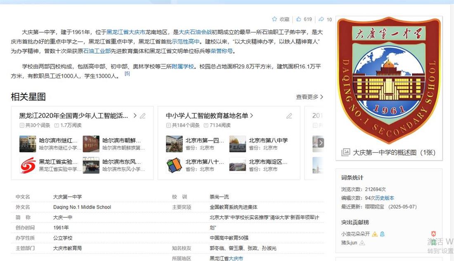
Task: Click 哈尔滨市继红 entry title
Action: (58, 140)
